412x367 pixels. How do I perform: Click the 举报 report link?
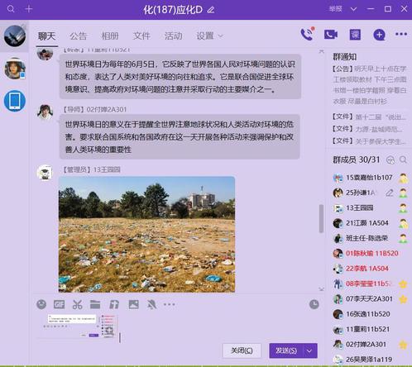[x=335, y=9]
